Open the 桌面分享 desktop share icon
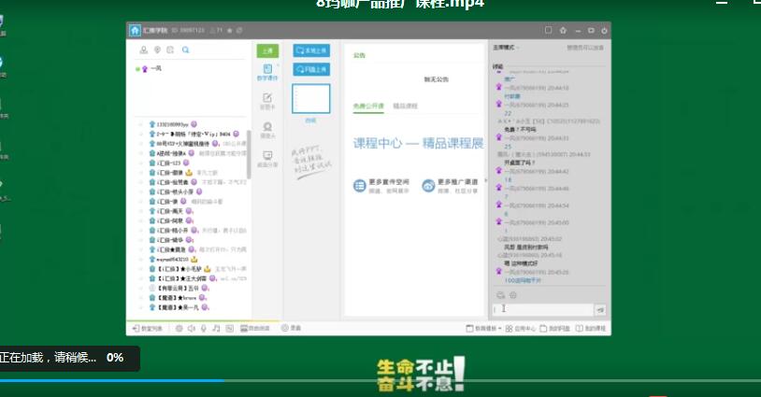The image size is (761, 397). coord(267,159)
